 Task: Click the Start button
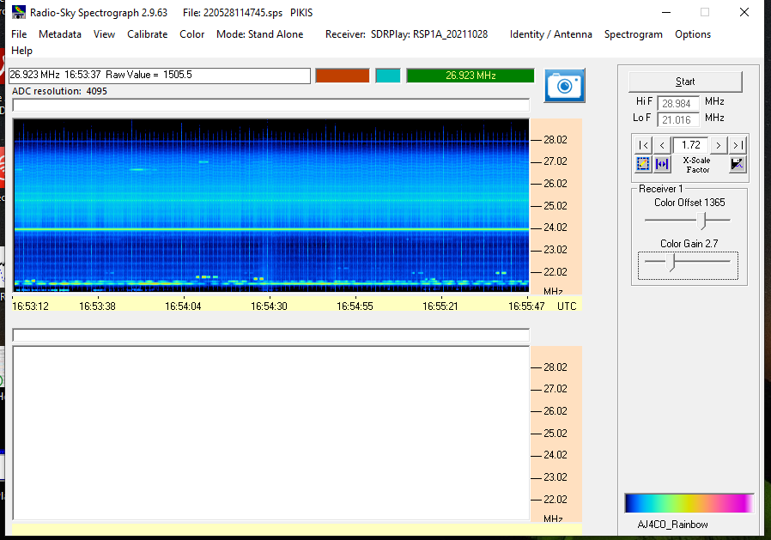click(685, 82)
